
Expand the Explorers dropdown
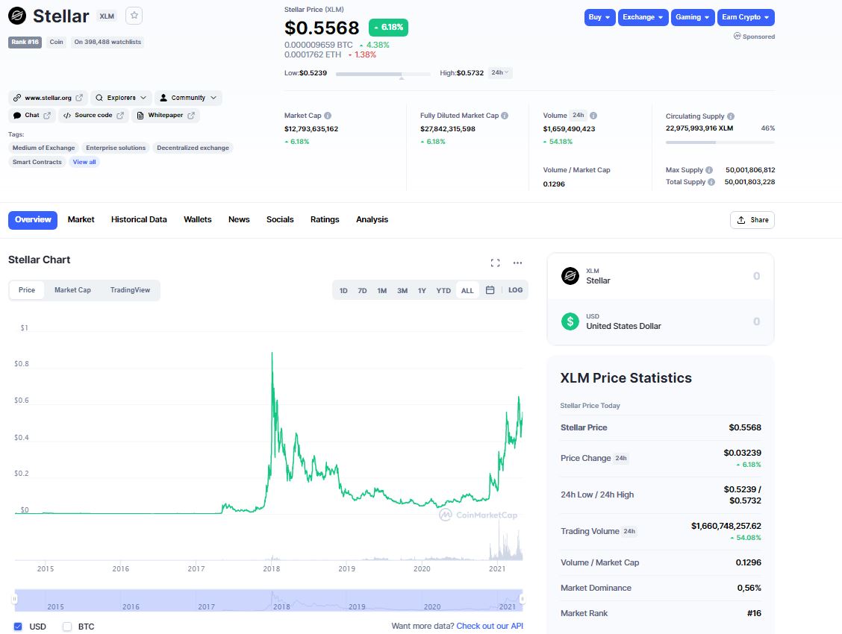coord(121,98)
